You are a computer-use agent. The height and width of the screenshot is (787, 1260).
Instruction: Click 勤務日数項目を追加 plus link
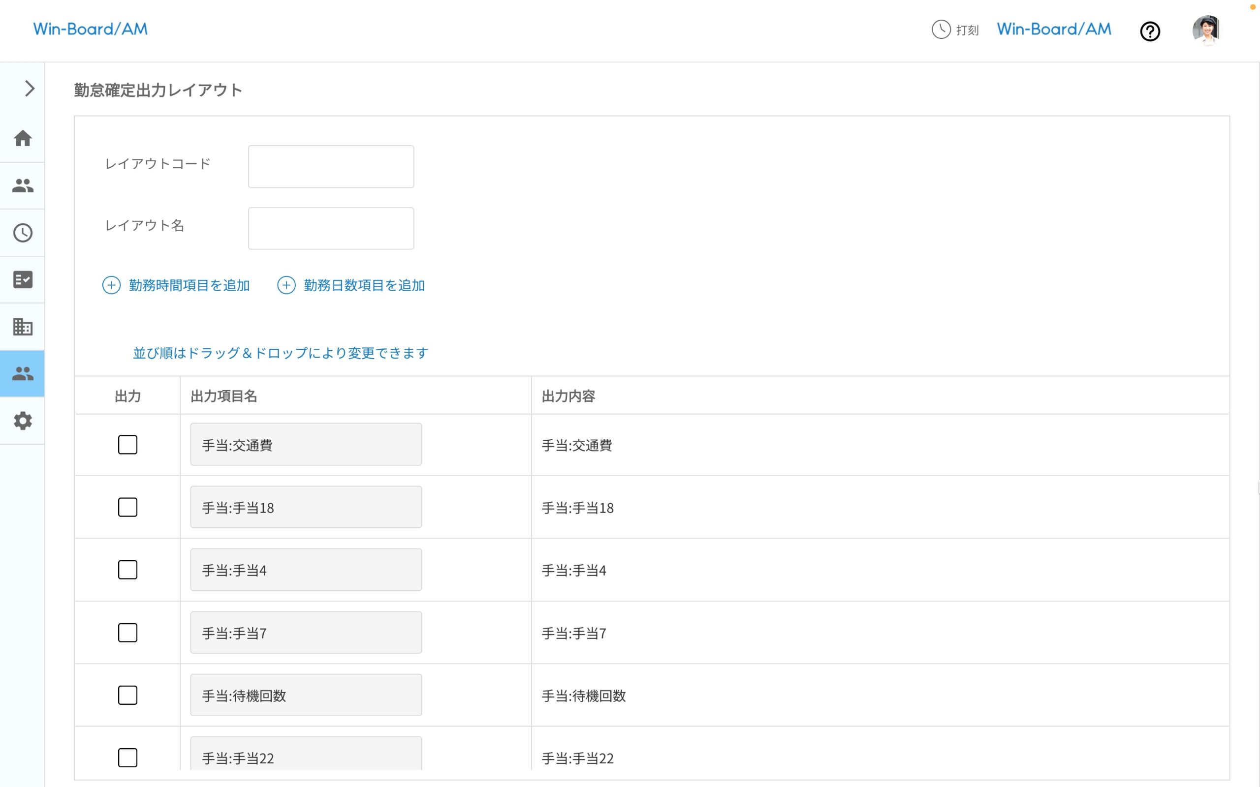point(352,285)
